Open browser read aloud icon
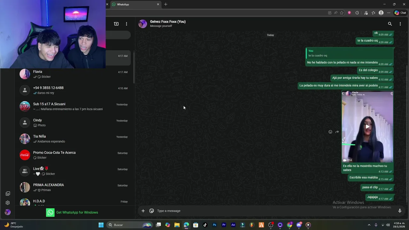409x230 pixels. click(336, 13)
